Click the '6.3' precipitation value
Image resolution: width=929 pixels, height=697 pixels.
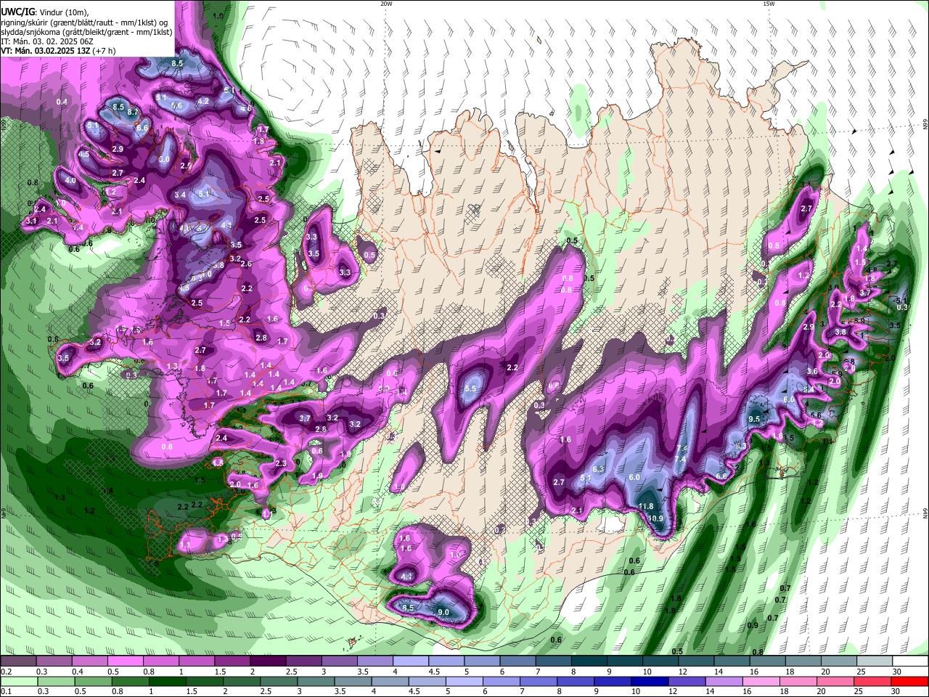coord(599,470)
